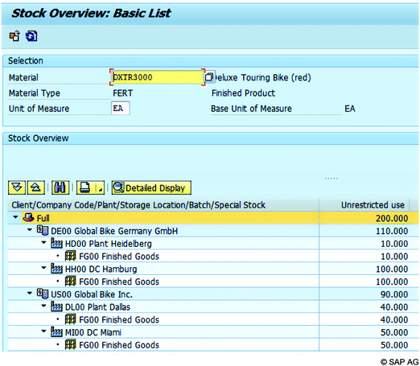The image size is (420, 366).
Task: Select HD00 Plant Heidelberg row
Action: coord(108,244)
